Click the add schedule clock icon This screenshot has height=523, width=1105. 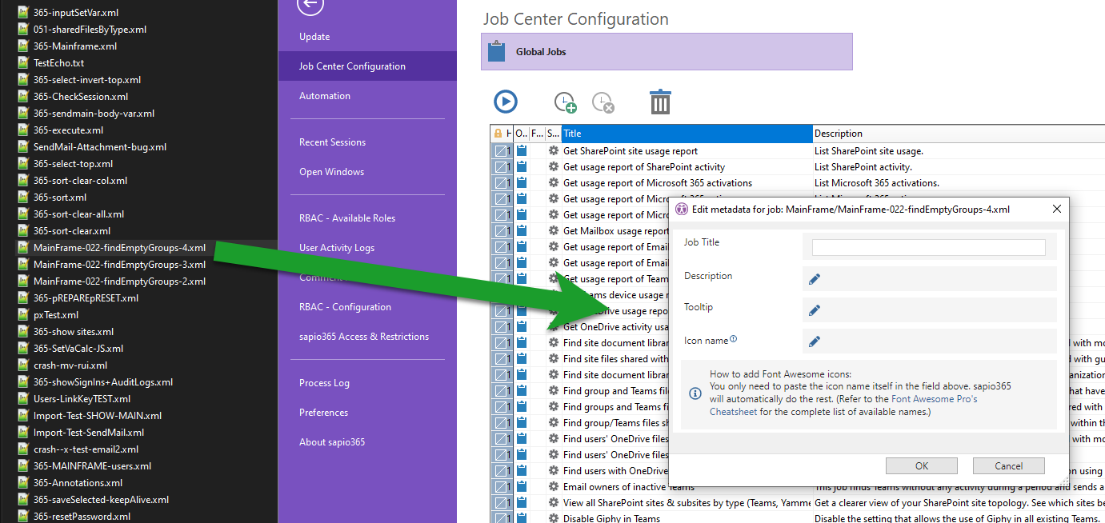[565, 102]
